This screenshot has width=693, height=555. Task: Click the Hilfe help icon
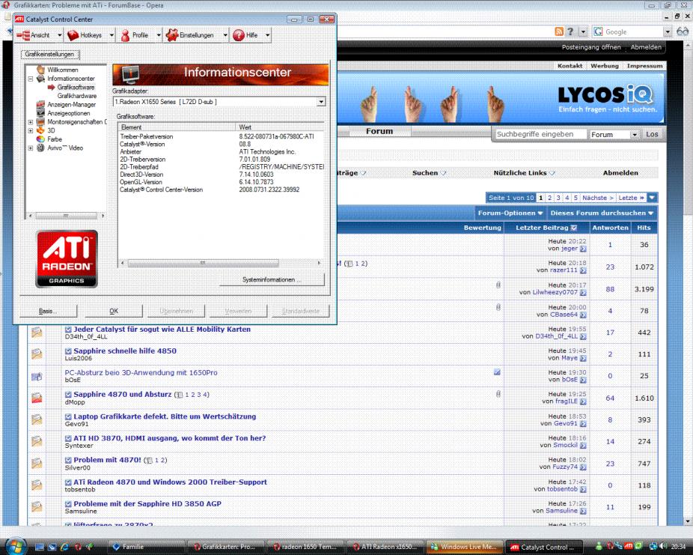pyautogui.click(x=239, y=35)
